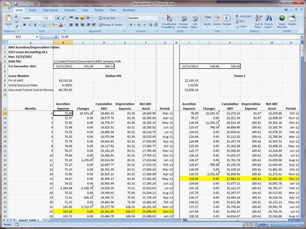Apply accounting dollar number format
The width and height of the screenshot is (306, 229).
click(x=131, y=25)
